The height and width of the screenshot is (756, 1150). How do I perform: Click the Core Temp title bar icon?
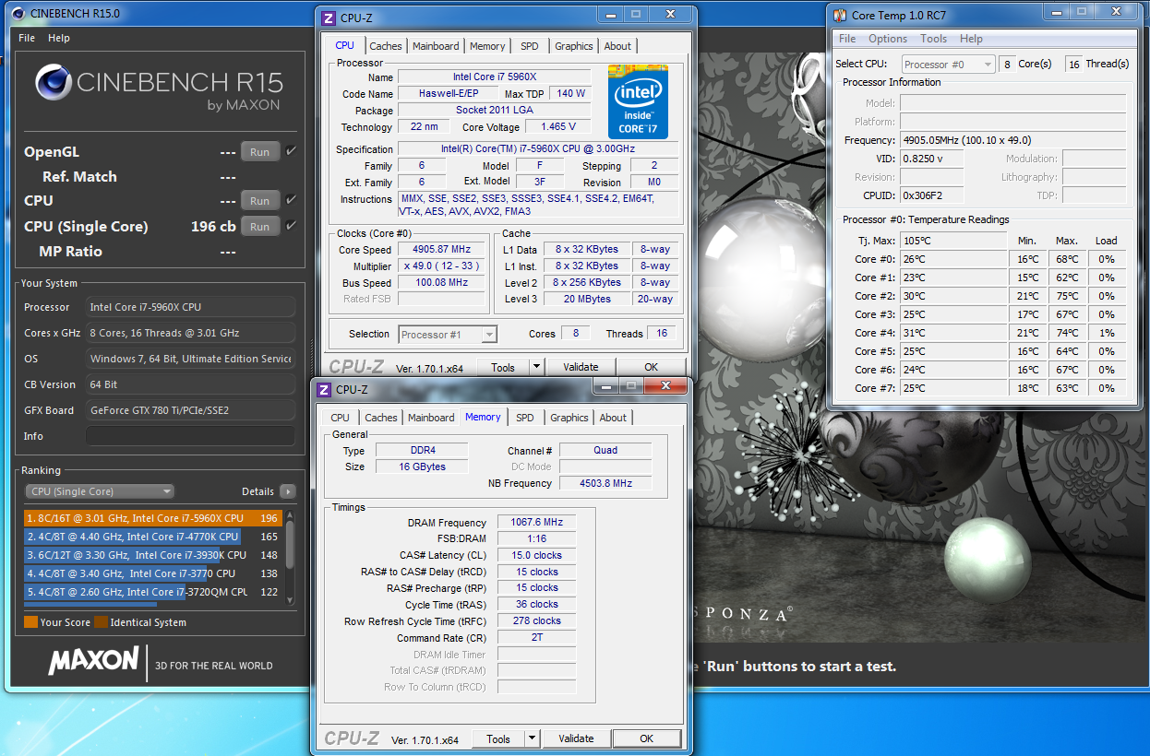coord(839,15)
